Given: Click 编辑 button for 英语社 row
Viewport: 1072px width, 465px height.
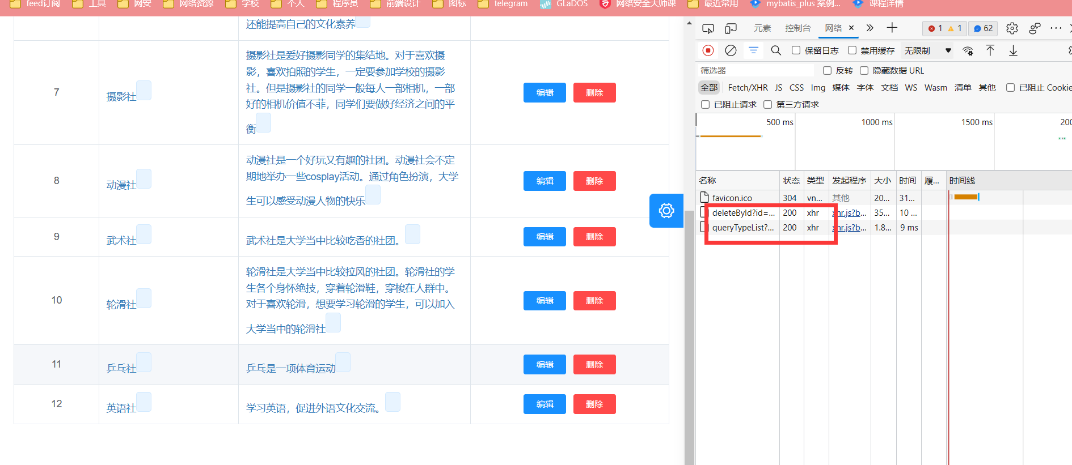Looking at the screenshot, I should pos(545,404).
